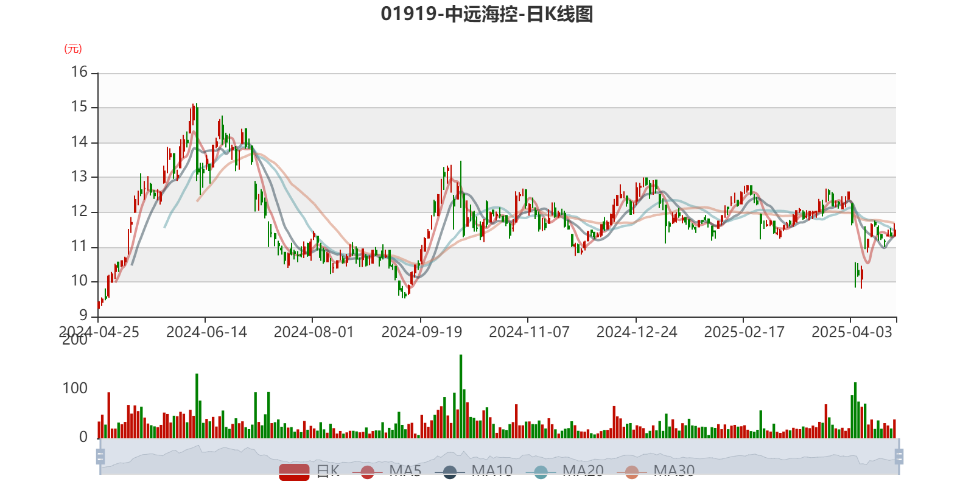Click the 11 price axis label
974x487 pixels.
[x=79, y=247]
